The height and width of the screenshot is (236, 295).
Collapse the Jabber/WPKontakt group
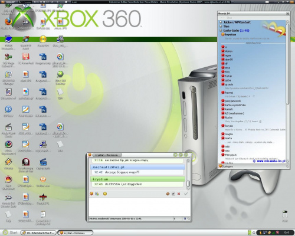[221, 22]
